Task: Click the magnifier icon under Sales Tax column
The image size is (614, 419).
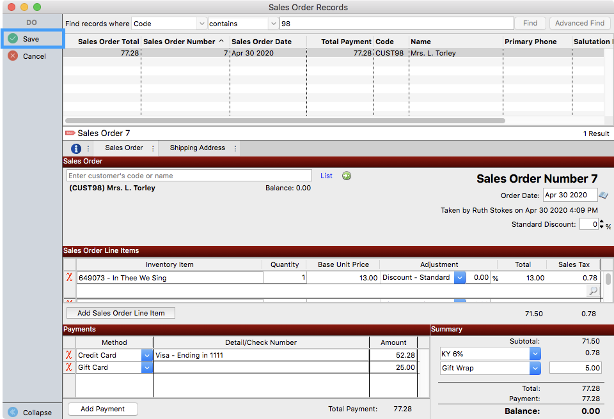Action: pos(593,291)
